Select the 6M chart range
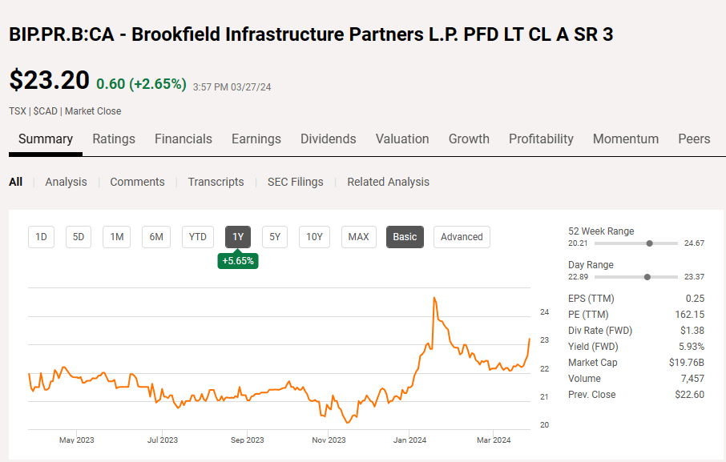Viewport: 726px width, 462px height. pyautogui.click(x=155, y=236)
